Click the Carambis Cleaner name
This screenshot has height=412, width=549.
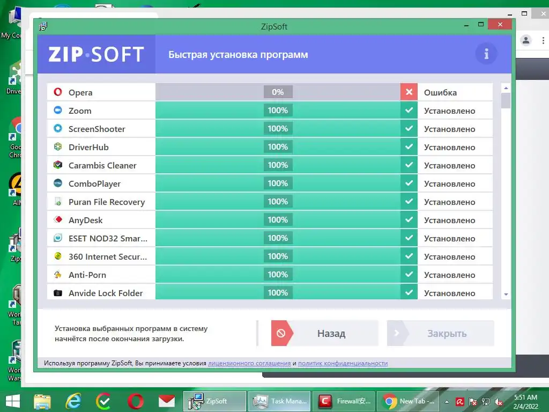tap(102, 165)
